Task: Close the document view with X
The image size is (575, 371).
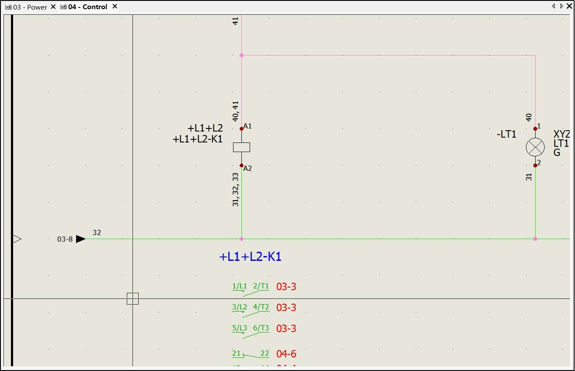Action: 569,6
